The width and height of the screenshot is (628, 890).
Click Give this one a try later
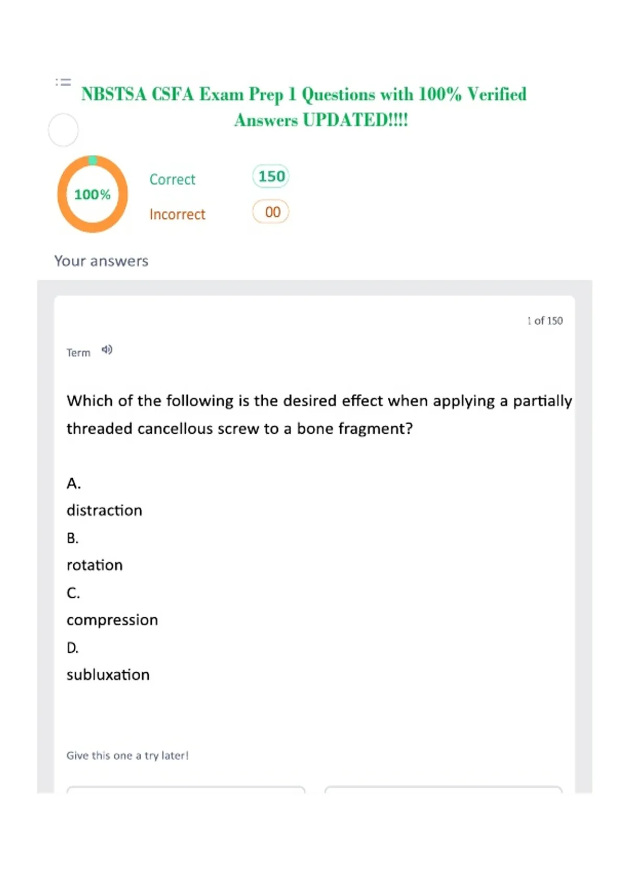click(x=127, y=755)
